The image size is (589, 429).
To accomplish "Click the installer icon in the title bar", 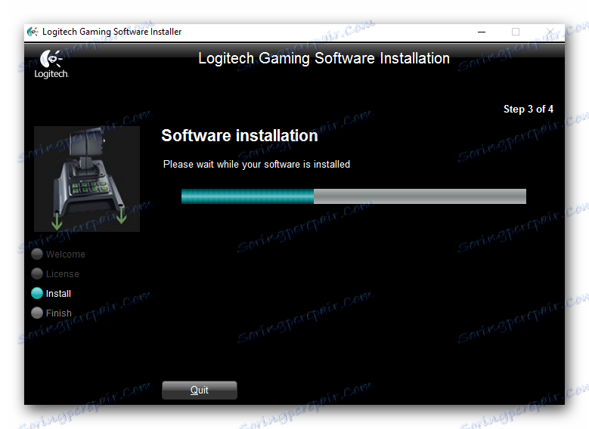I will coord(33,32).
